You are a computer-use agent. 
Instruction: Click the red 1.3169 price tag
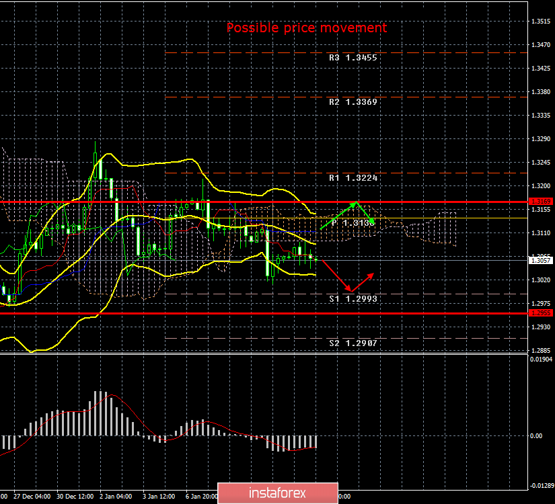[540, 201]
